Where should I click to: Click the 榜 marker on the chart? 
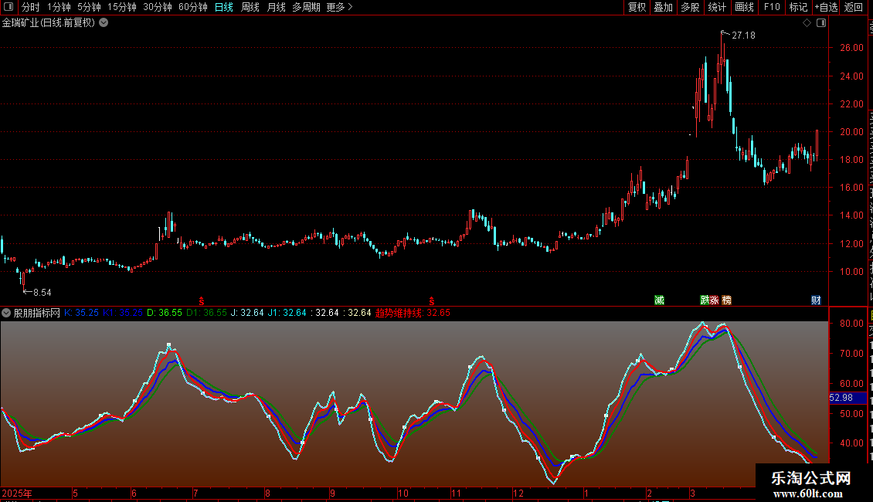click(726, 300)
